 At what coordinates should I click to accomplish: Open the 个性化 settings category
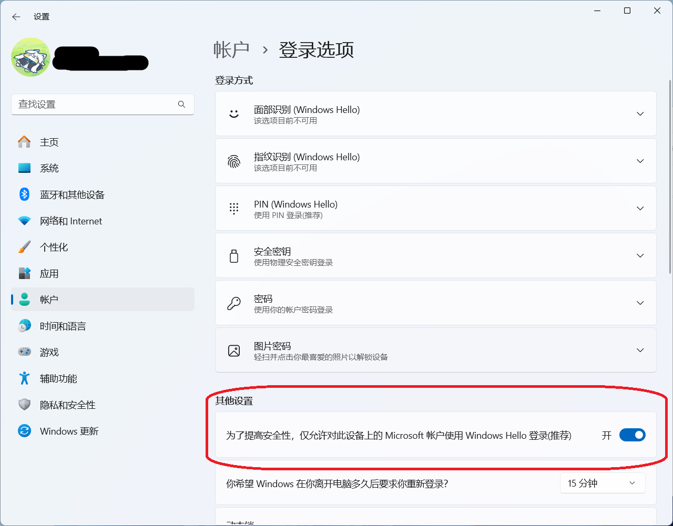(x=103, y=247)
